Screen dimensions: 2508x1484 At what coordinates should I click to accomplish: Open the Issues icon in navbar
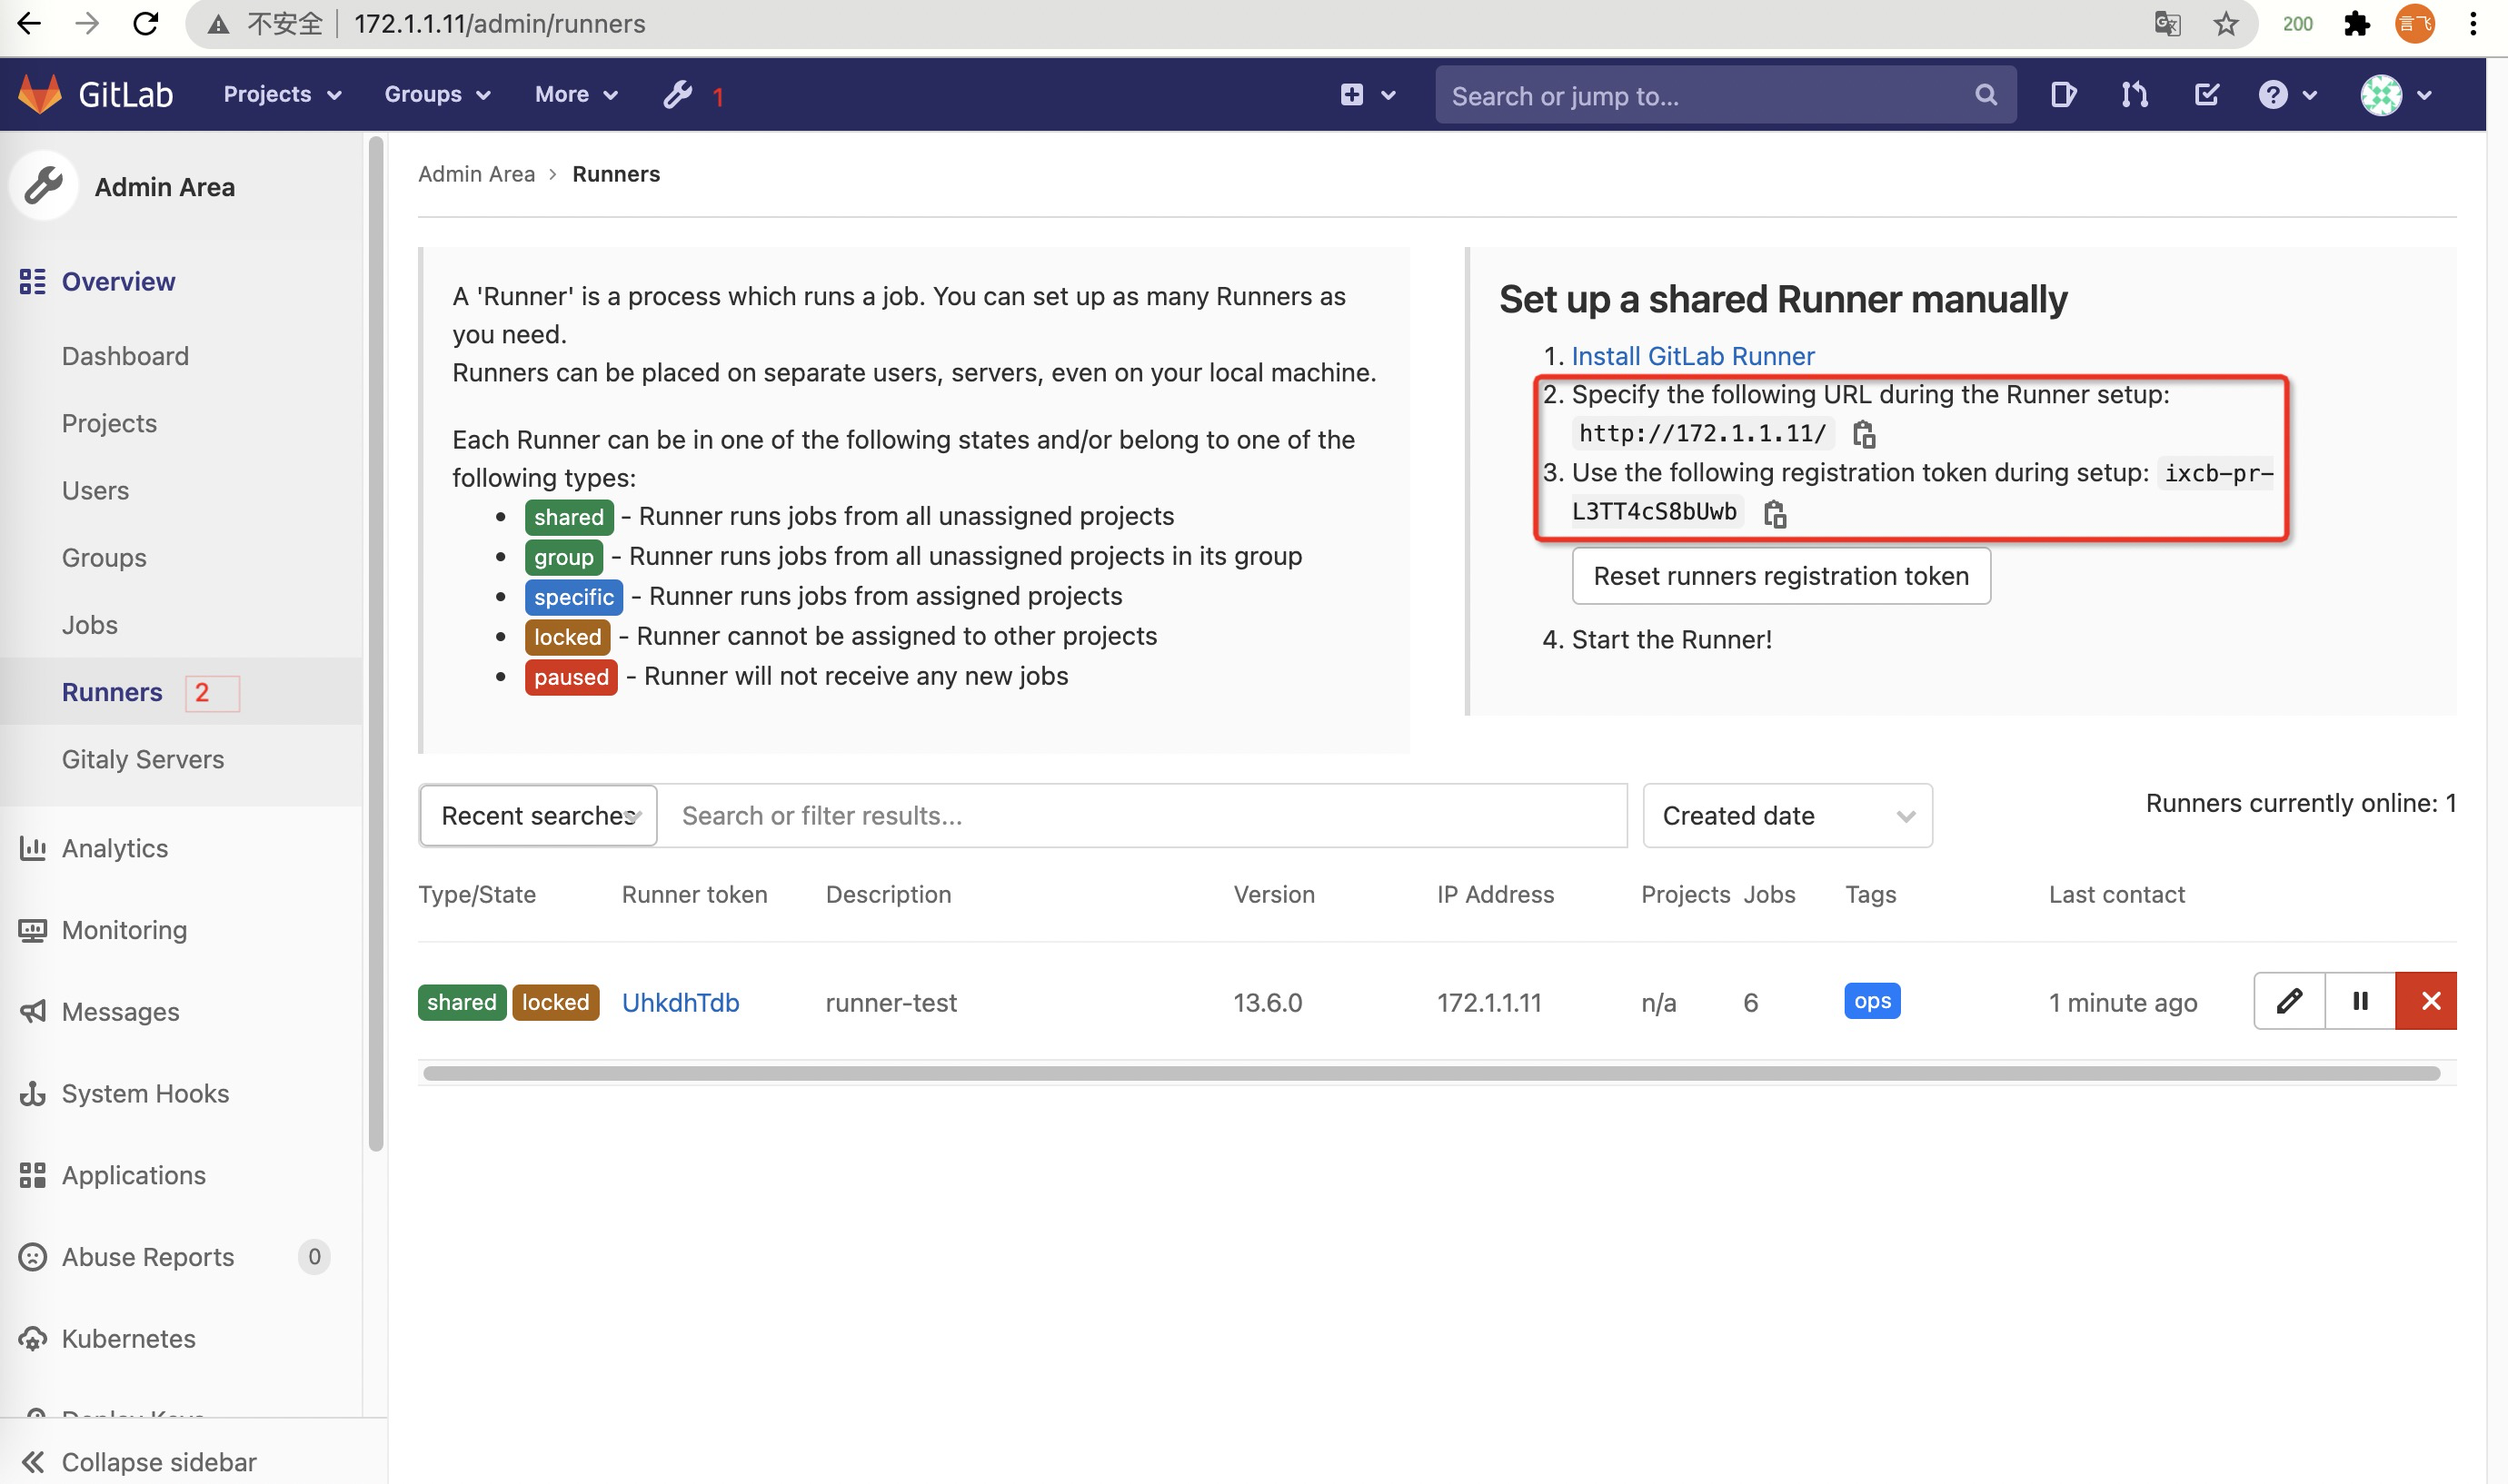click(x=2063, y=95)
